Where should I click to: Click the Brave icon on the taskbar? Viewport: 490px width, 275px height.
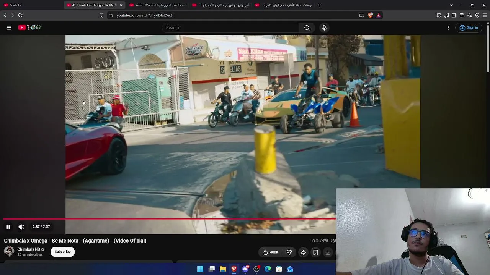pyautogui.click(x=234, y=269)
